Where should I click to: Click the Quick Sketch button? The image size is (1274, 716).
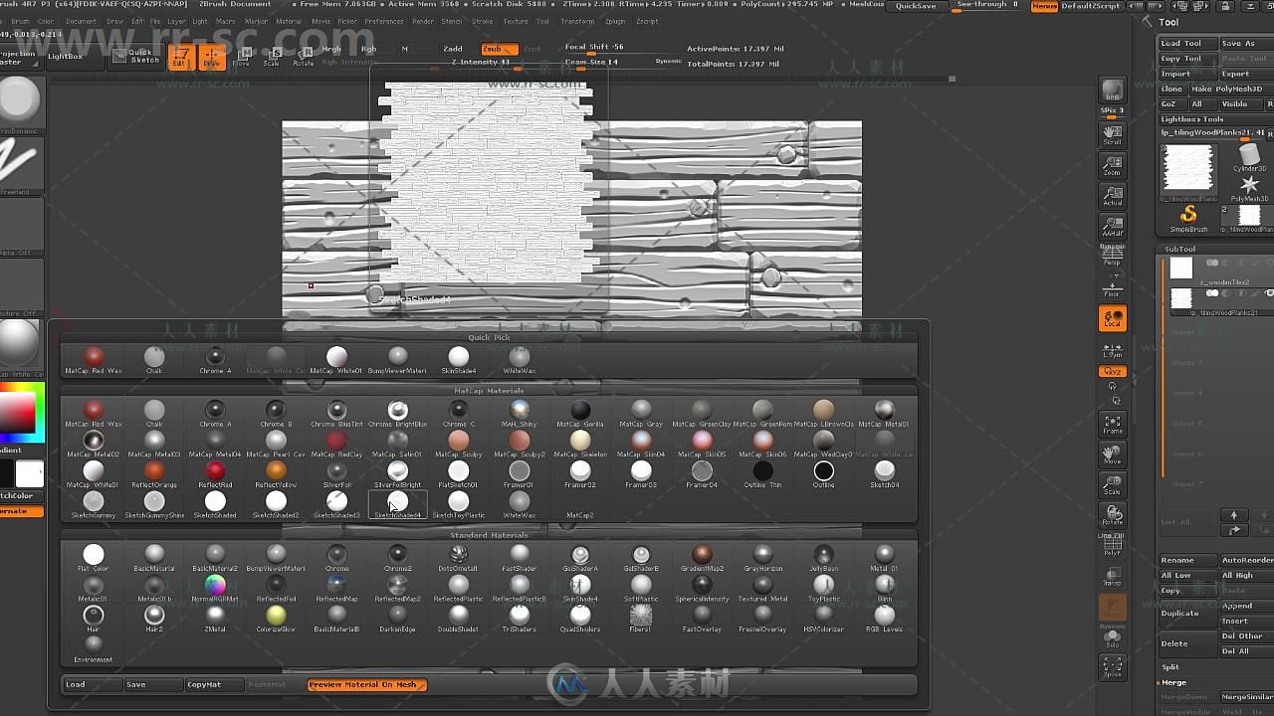[135, 57]
